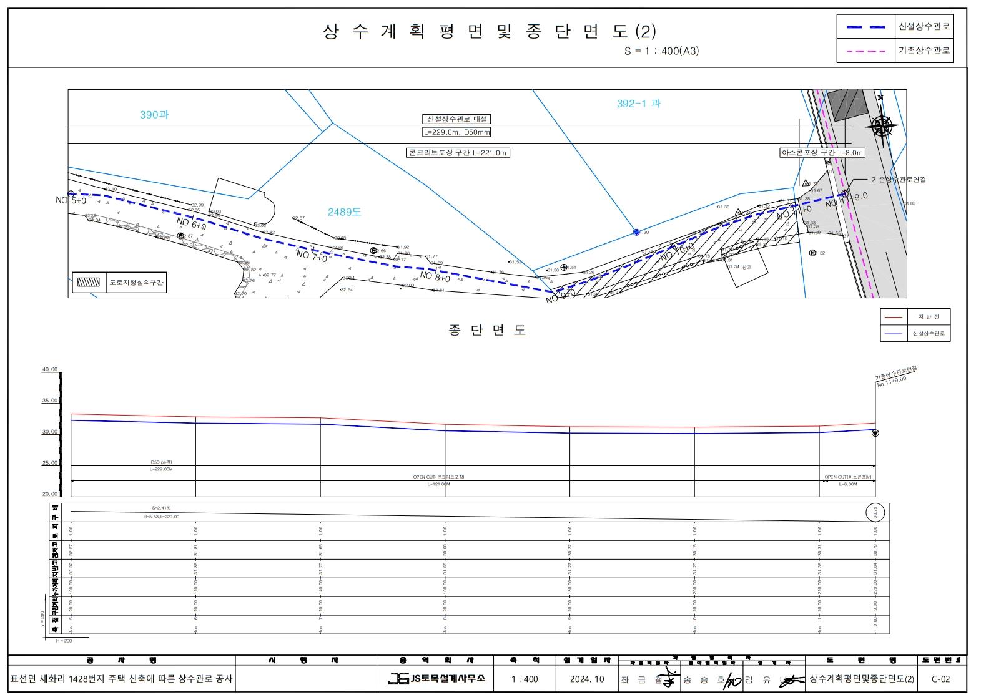Click the magenta dashed line sample for 기존상수관로
Screen dimensions: 991x700
click(866, 51)
